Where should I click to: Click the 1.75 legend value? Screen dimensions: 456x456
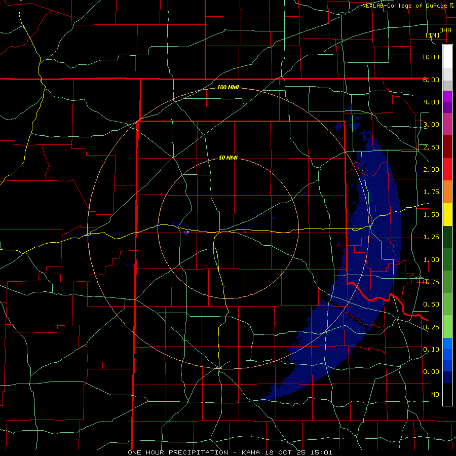431,192
